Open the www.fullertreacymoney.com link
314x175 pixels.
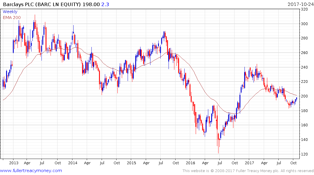pos(31,171)
